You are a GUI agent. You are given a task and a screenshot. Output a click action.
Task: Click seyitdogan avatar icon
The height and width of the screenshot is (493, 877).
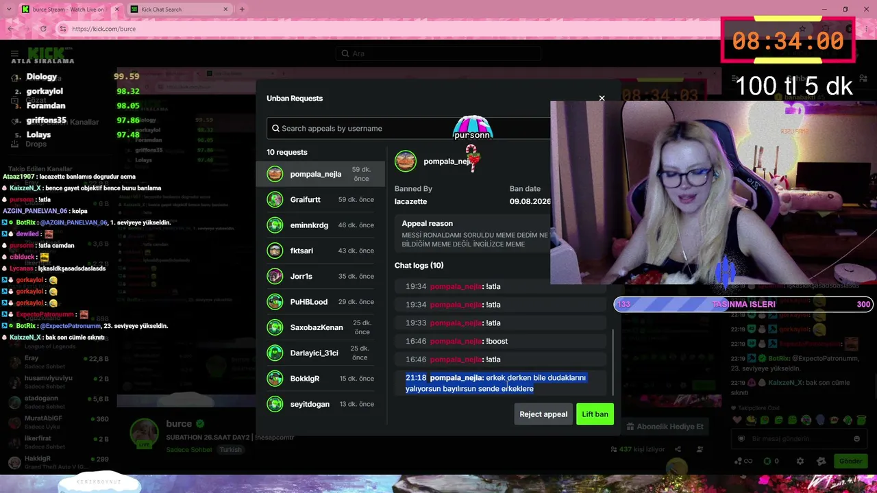(x=275, y=404)
